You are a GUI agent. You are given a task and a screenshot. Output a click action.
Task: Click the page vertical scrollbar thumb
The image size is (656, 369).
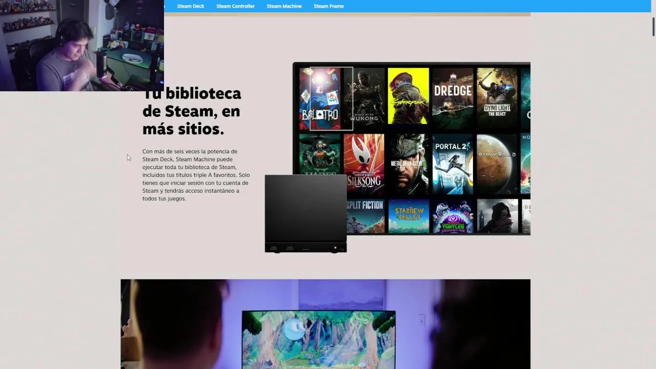[653, 27]
